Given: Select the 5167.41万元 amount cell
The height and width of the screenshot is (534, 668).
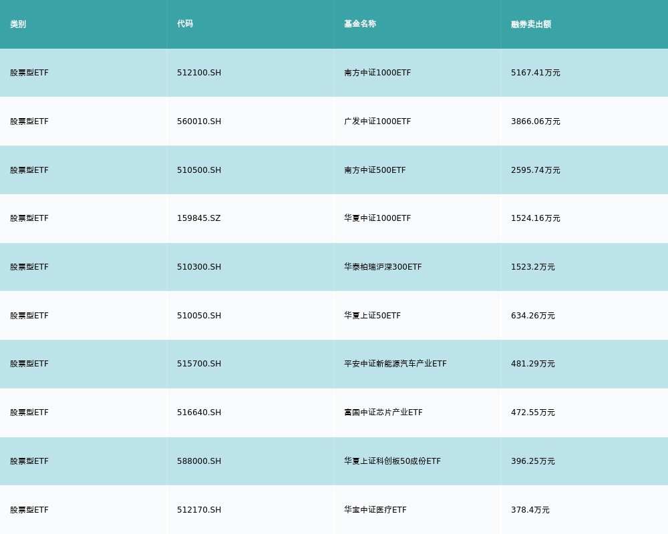Looking at the screenshot, I should coord(536,73).
